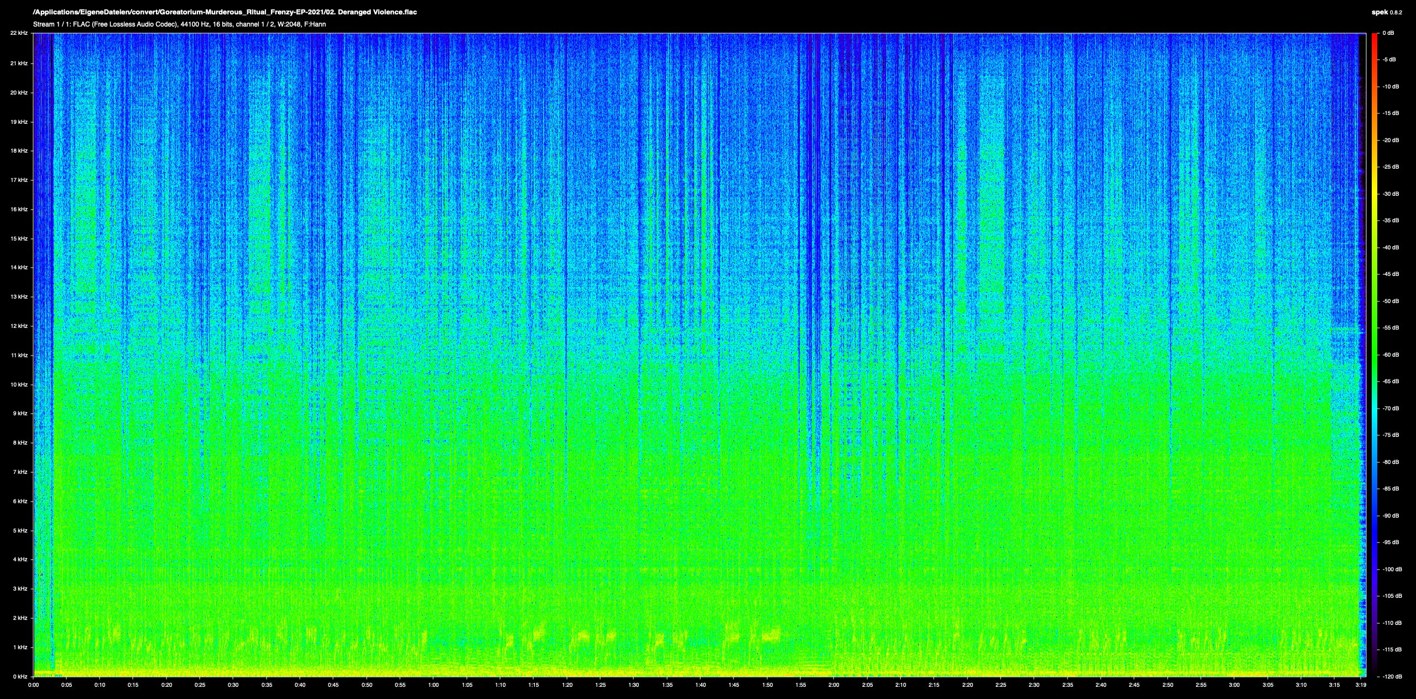The height and width of the screenshot is (699, 1416).
Task: Click the '8 kHz' frequency axis label
Action: (20, 443)
